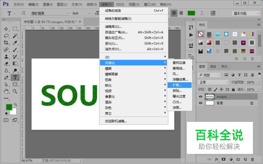Click the green text color swatch
The image size is (263, 164).
point(191,13)
